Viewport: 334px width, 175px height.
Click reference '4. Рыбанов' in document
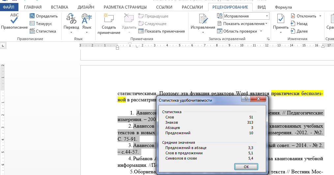[141, 159]
